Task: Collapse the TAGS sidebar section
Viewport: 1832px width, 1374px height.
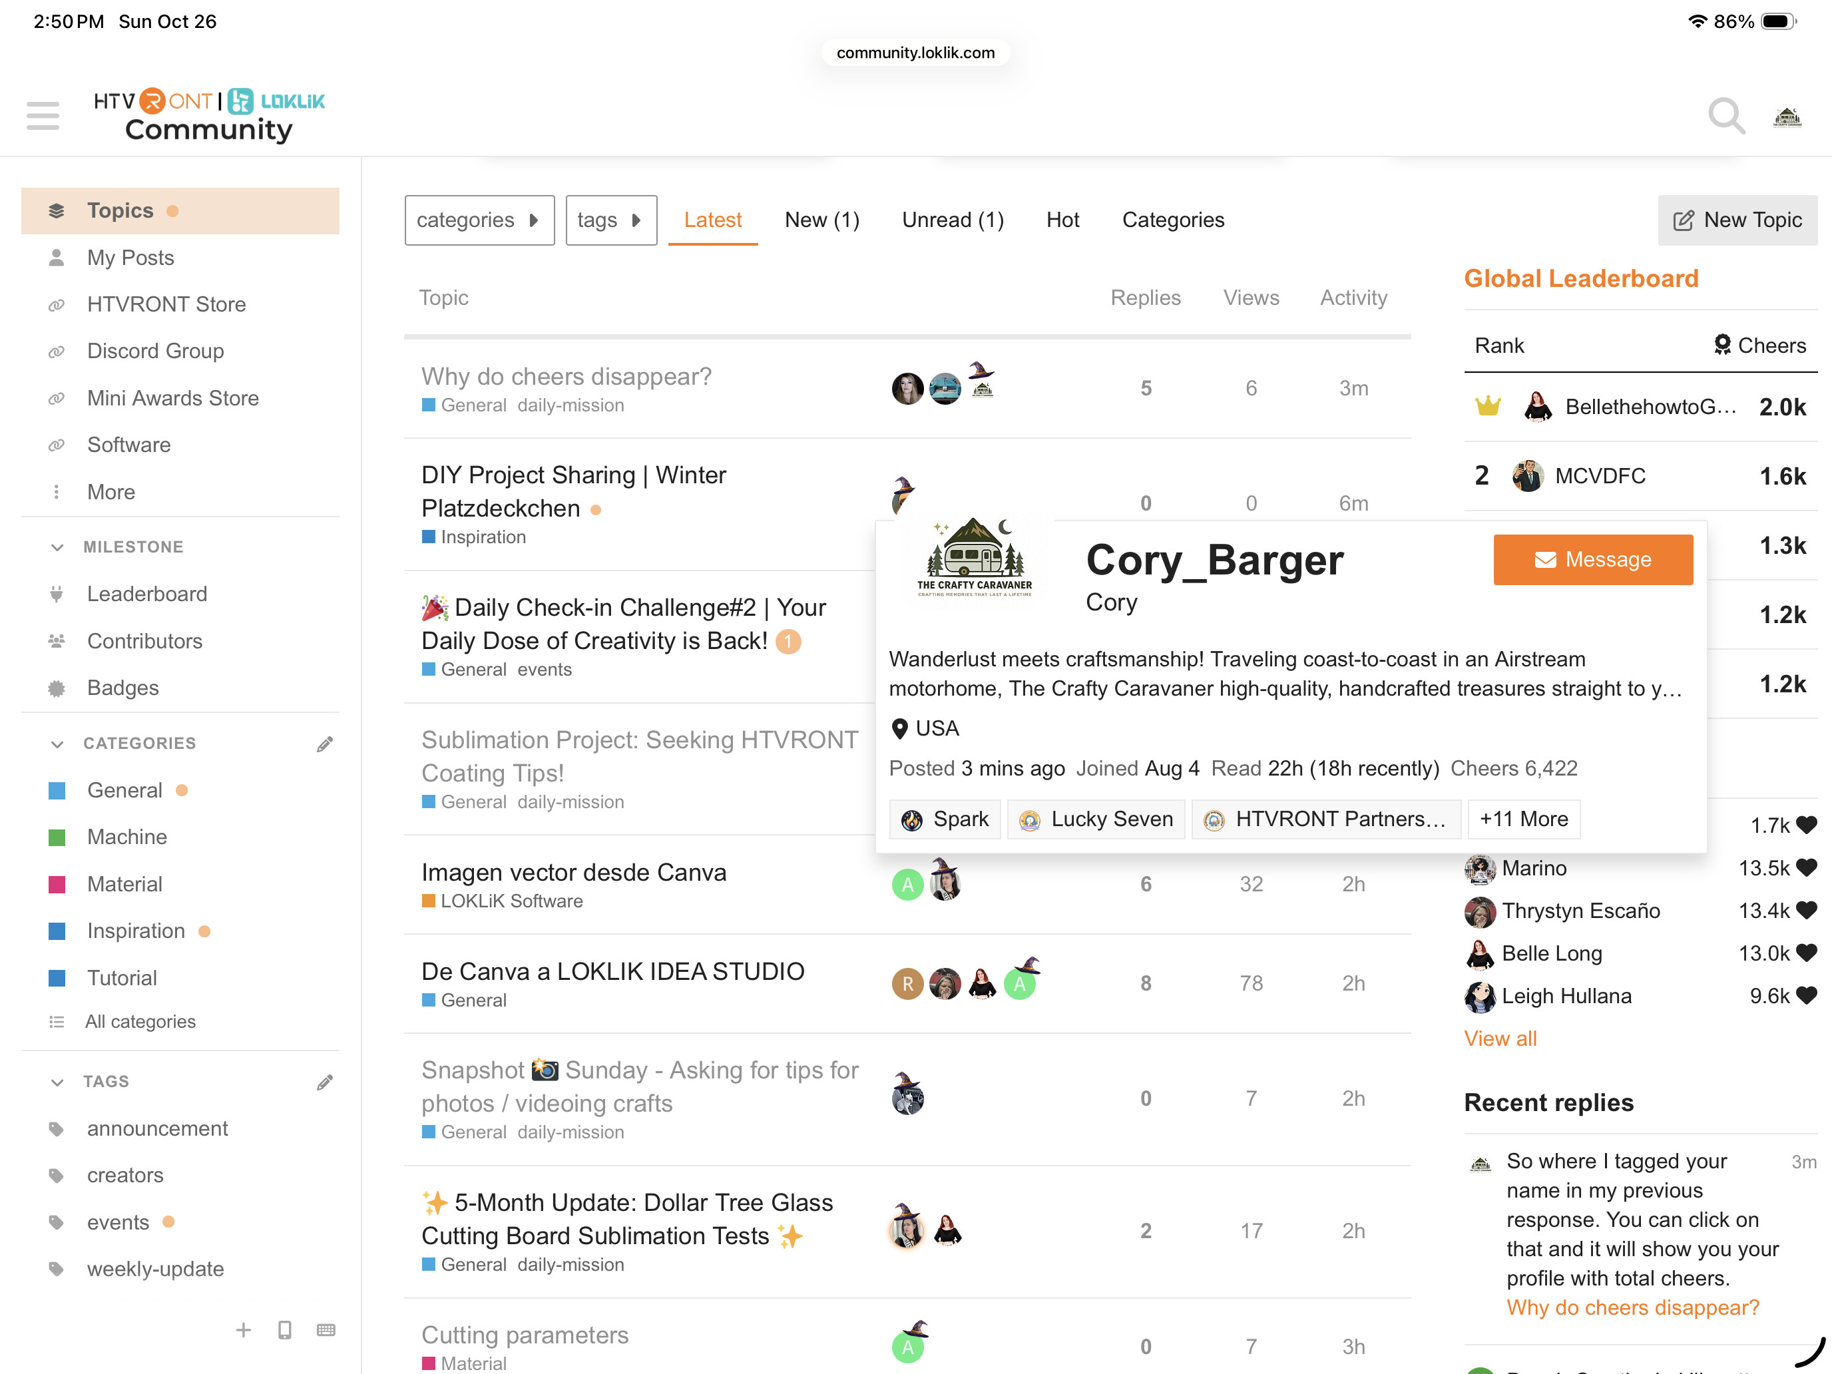Action: point(57,1082)
